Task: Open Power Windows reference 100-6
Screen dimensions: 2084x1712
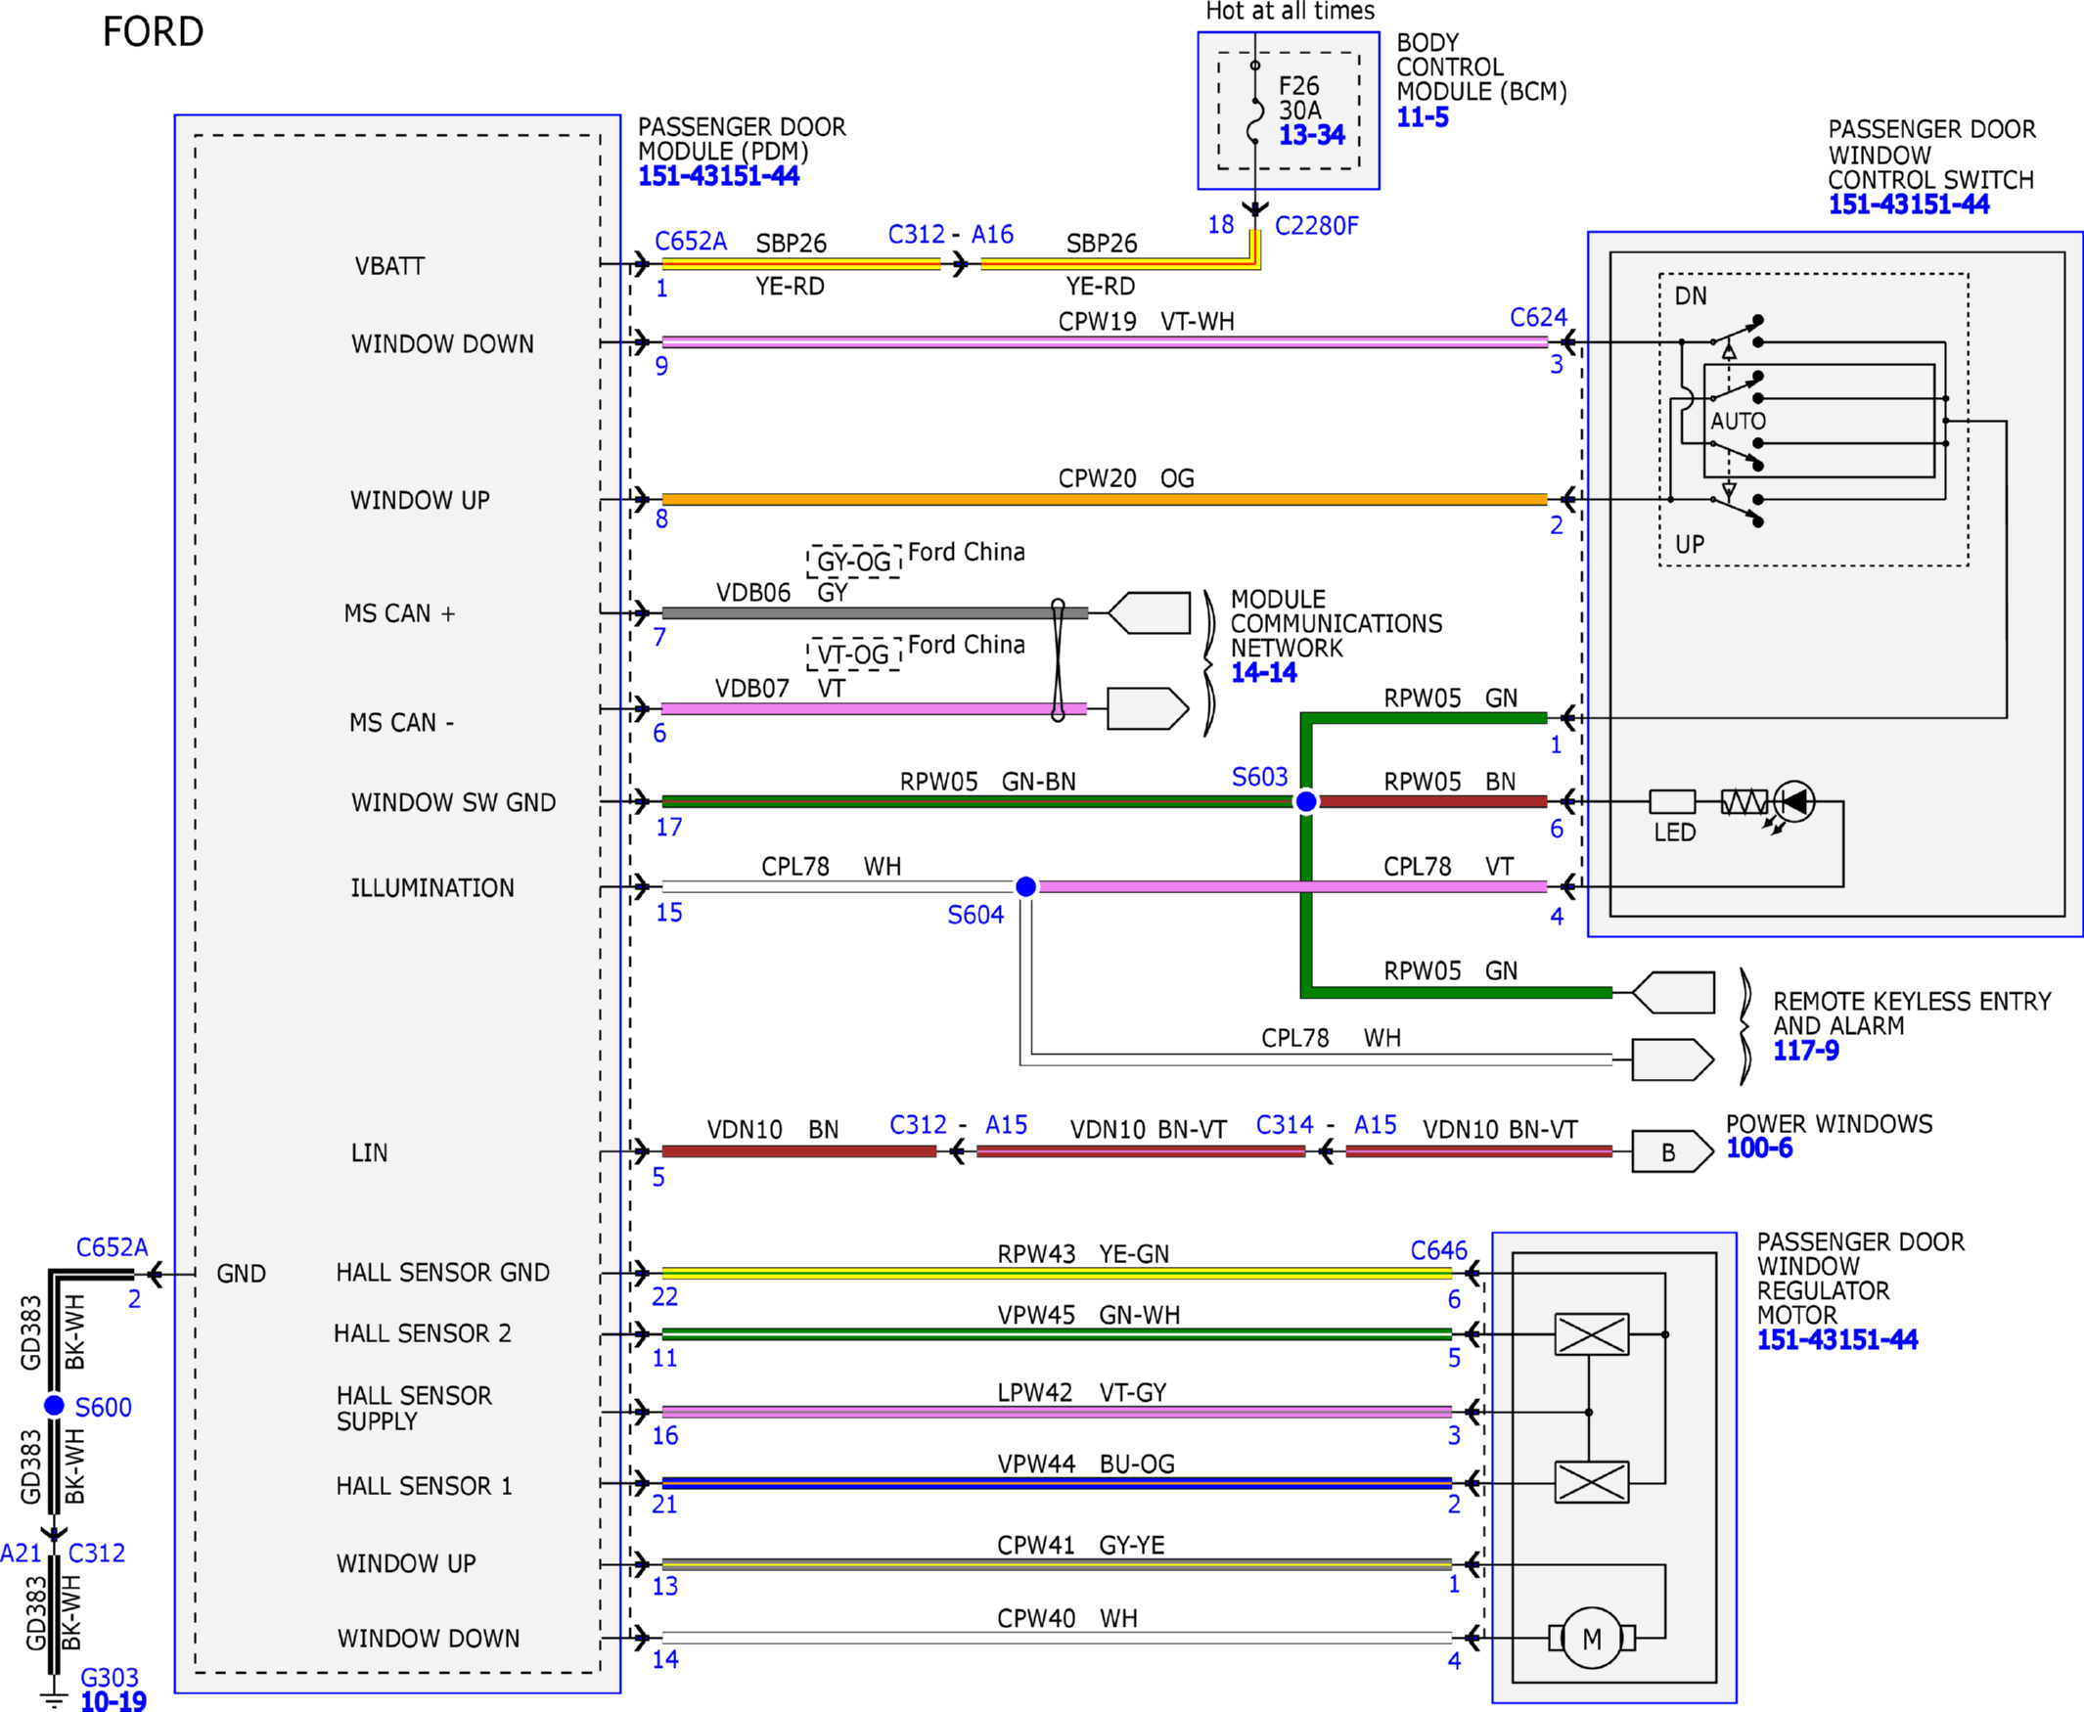Action: click(1758, 1149)
